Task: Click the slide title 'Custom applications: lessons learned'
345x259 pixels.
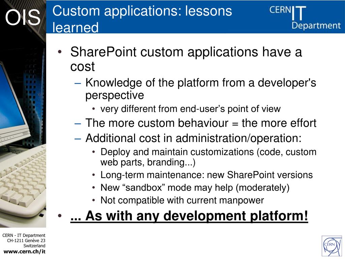Action: [142, 19]
